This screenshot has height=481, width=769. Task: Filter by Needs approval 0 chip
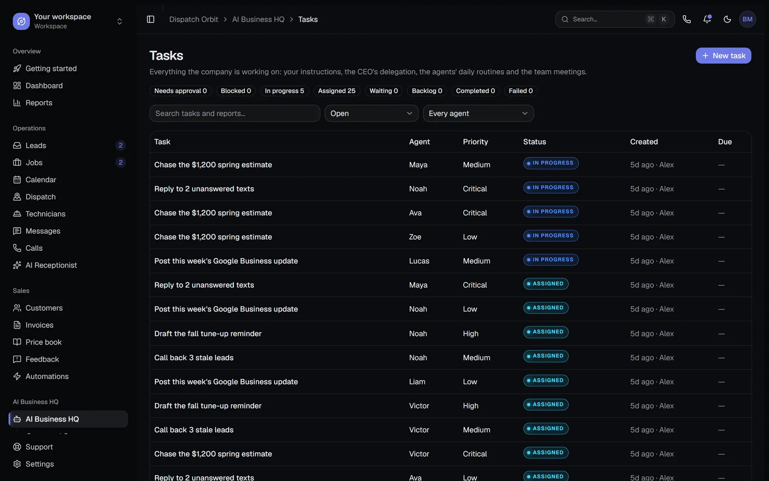point(181,91)
